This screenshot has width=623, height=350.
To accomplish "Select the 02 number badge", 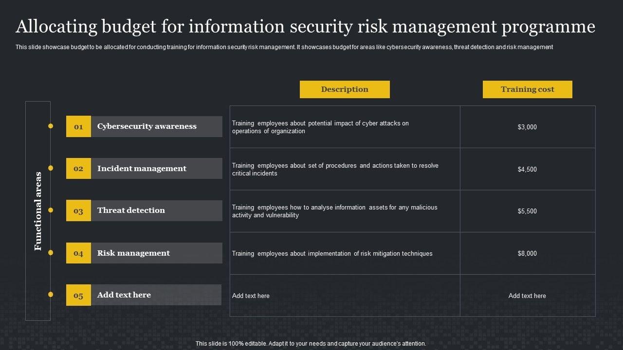I will click(x=78, y=169).
